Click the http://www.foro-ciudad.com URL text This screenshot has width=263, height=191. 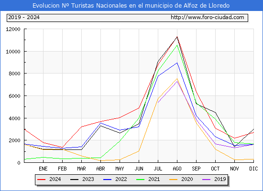[x=208, y=17]
